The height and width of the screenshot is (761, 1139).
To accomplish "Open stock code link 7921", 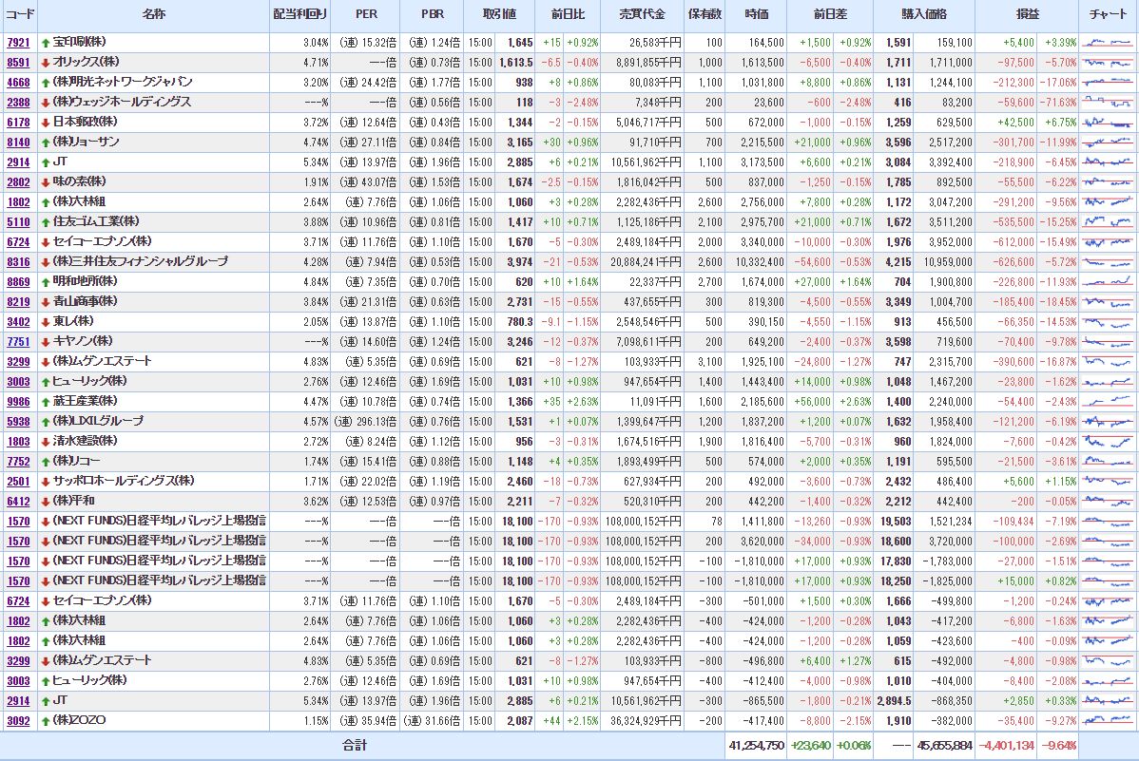I will [x=18, y=44].
